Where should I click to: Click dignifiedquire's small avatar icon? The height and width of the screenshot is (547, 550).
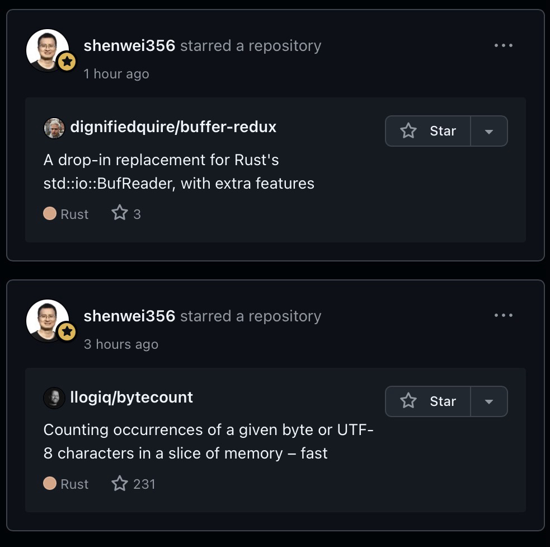[x=54, y=128]
